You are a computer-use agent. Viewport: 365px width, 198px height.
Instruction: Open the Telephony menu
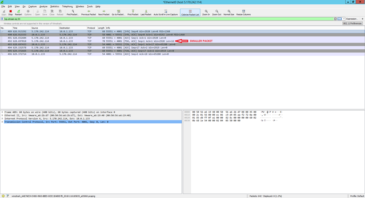[x=68, y=7]
